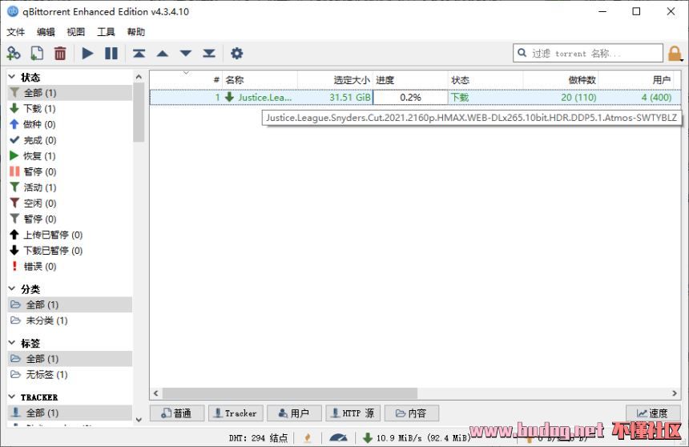Click the torrent name filter field
The height and width of the screenshot is (447, 689).
pyautogui.click(x=588, y=53)
